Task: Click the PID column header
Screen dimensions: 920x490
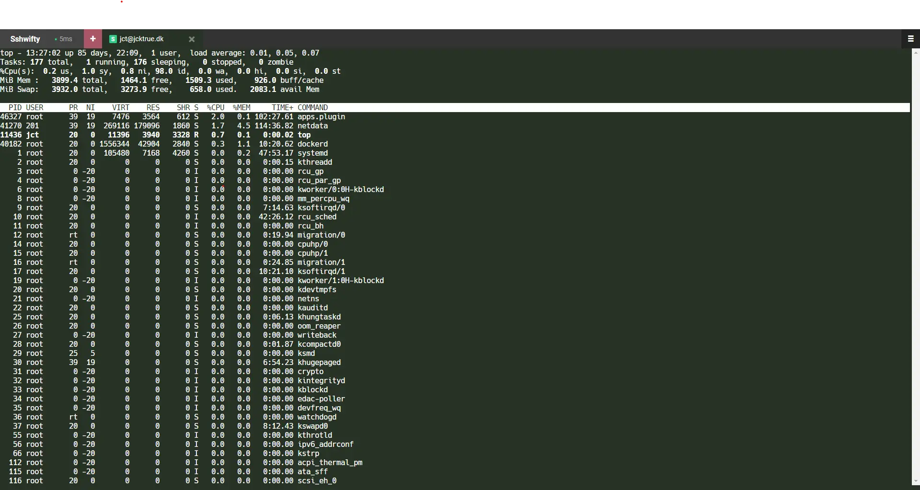Action: 15,108
